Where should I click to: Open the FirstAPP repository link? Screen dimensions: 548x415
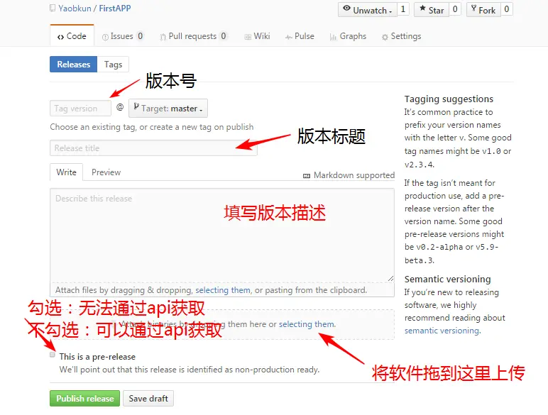click(x=114, y=9)
